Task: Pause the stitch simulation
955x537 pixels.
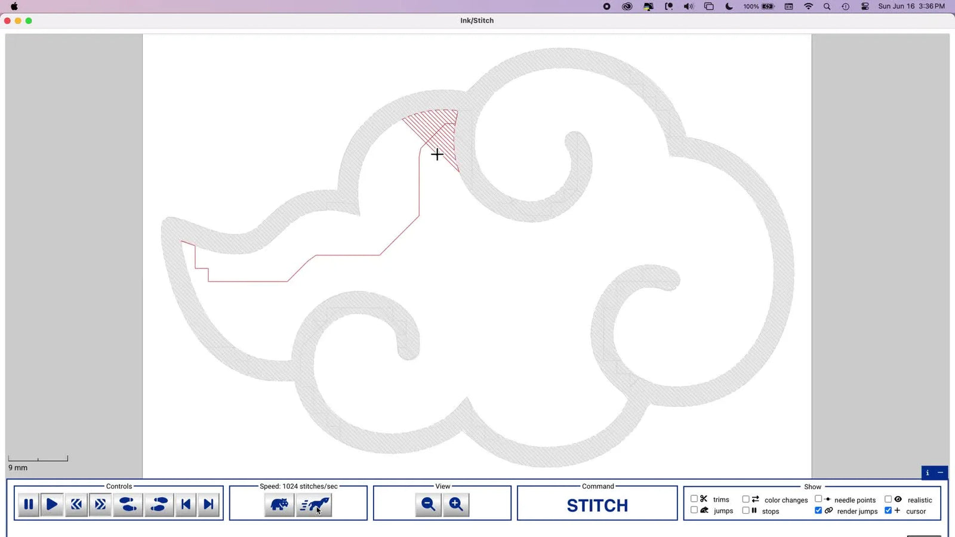Action: point(28,504)
